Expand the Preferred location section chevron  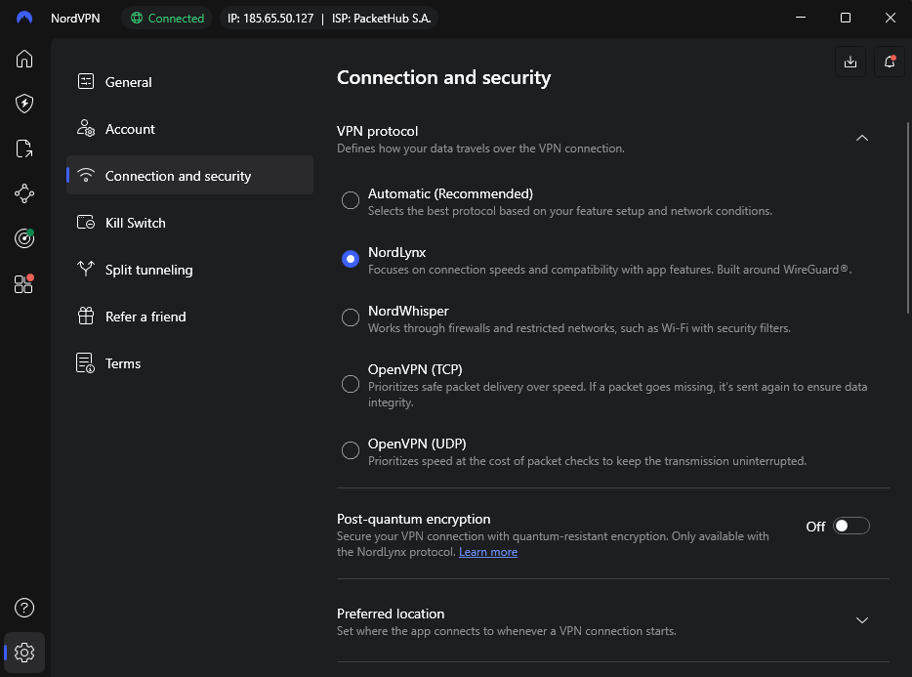[862, 620]
